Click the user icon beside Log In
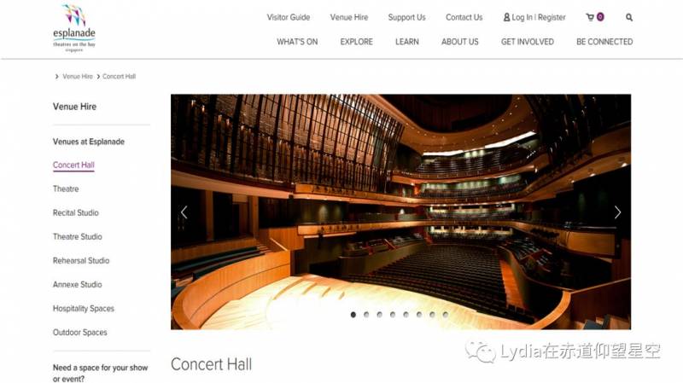683x383 pixels. [x=506, y=17]
